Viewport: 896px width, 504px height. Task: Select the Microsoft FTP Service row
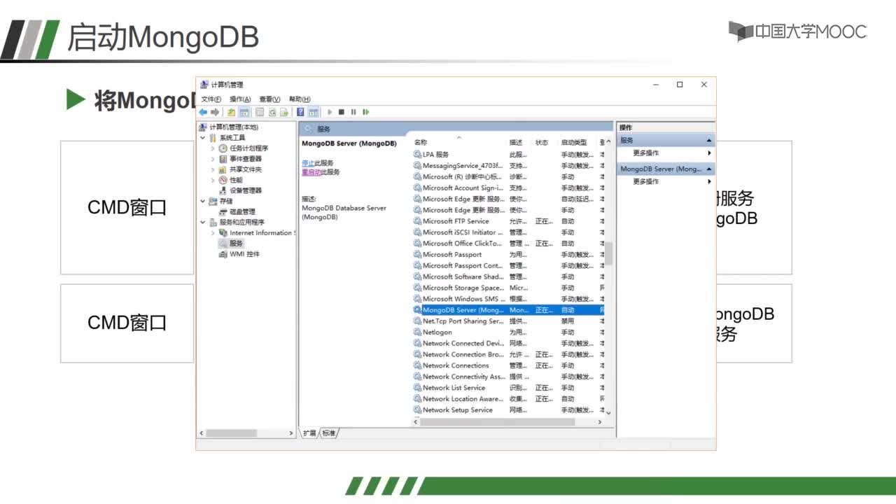[x=509, y=221]
